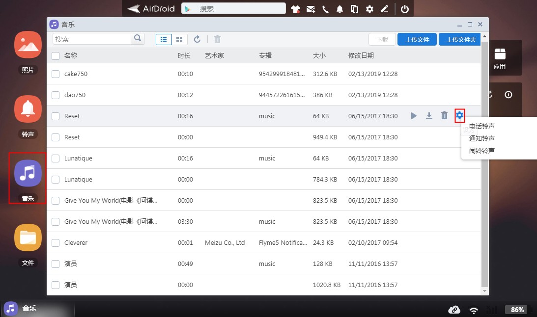Viewport: 537px width, 317px height.
Task: Check the Reset 00:16 row checkbox
Action: point(56,116)
